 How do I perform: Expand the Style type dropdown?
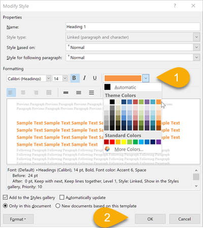click(x=196, y=37)
